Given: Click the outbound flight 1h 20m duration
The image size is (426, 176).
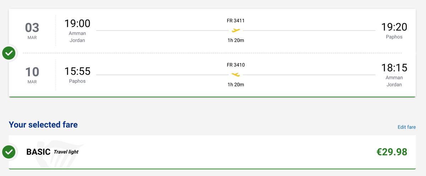Looking at the screenshot, I should click(x=236, y=41).
